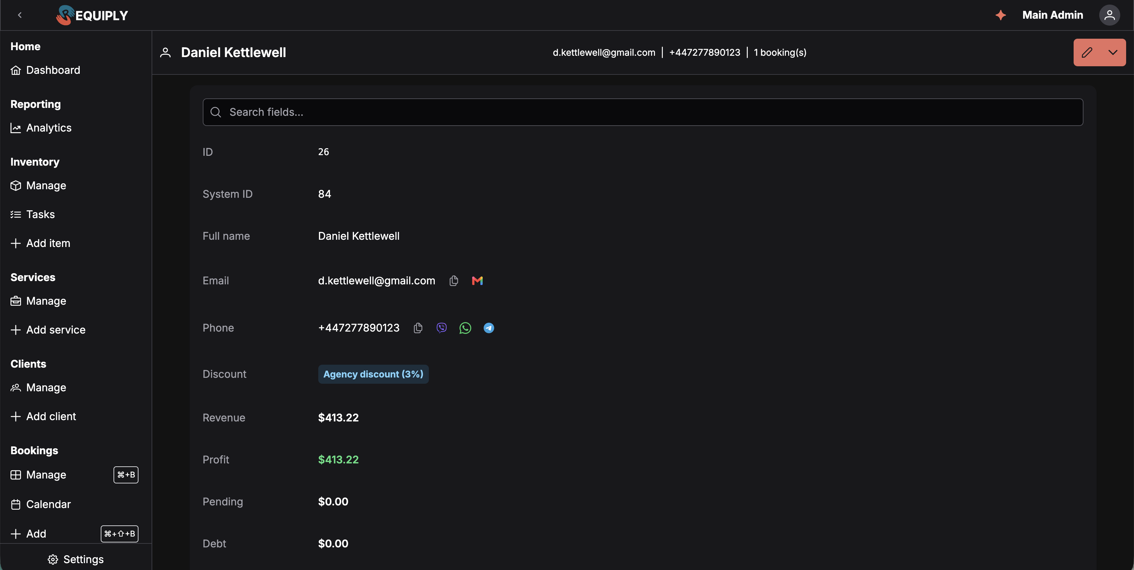Viewport: 1134px width, 570px height.
Task: Click the Analytics chart icon
Action: 16,128
